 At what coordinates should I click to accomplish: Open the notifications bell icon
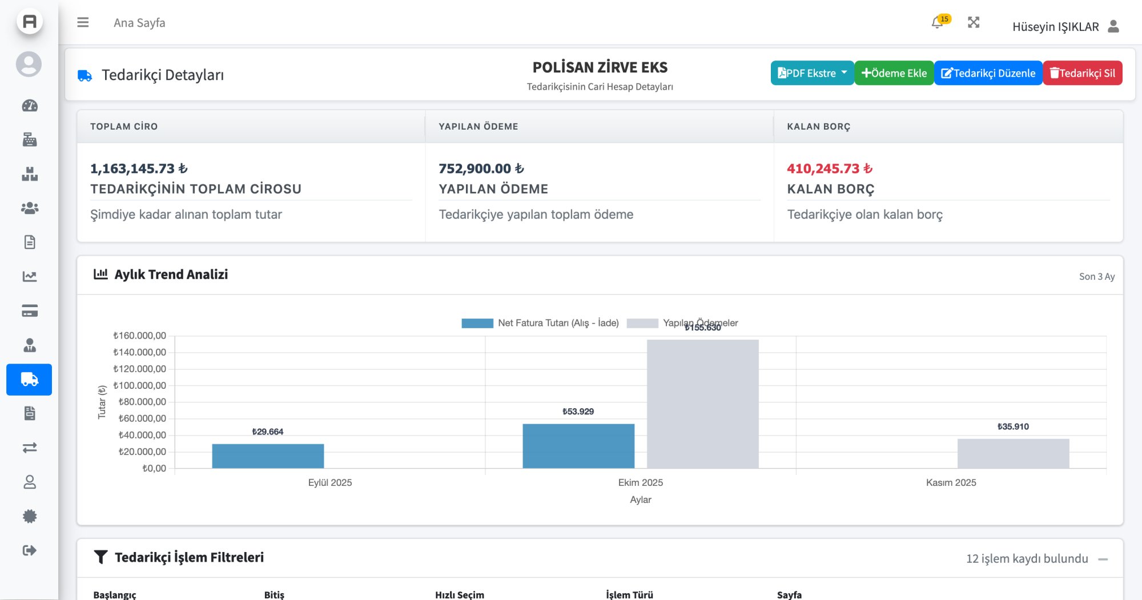point(936,23)
